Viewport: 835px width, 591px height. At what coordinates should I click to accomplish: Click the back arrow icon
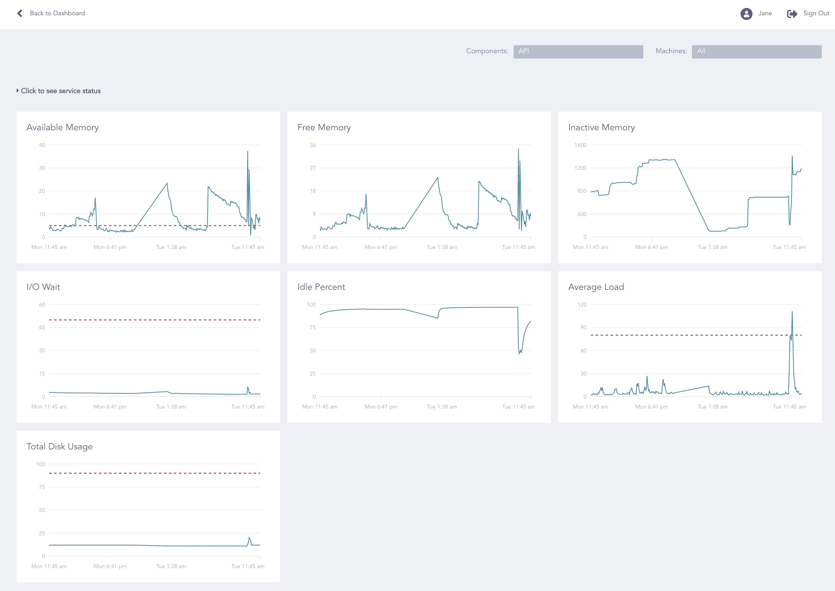[x=20, y=13]
